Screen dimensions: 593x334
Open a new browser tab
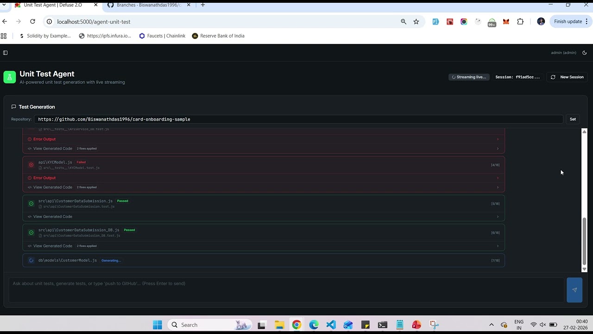(x=202, y=5)
